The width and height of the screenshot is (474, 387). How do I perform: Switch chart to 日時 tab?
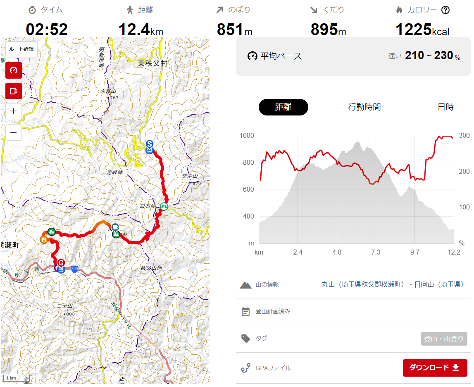click(445, 107)
